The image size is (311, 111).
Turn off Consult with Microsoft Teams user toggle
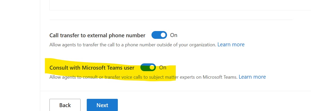coord(148,68)
